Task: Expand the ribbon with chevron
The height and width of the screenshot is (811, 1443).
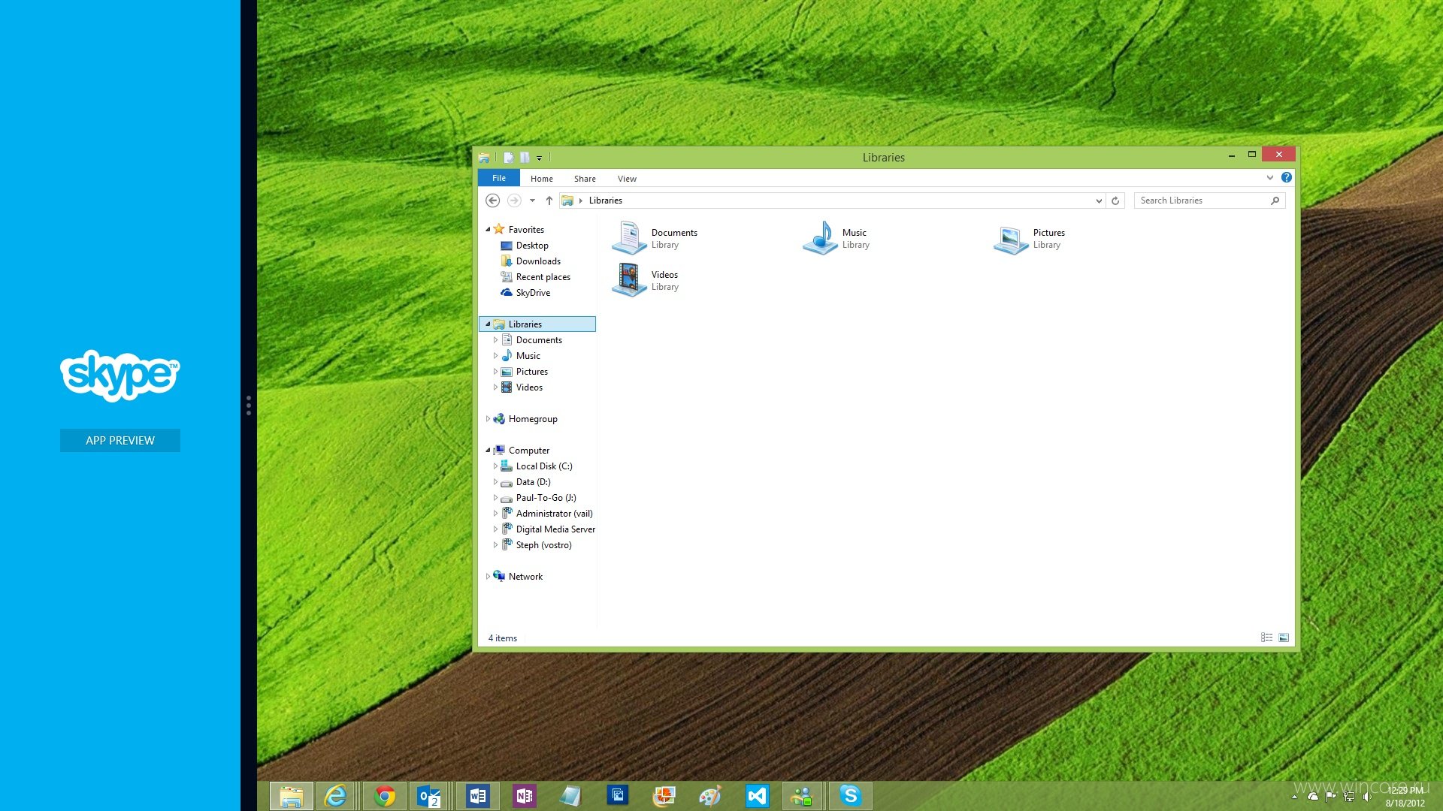Action: pos(1270,178)
